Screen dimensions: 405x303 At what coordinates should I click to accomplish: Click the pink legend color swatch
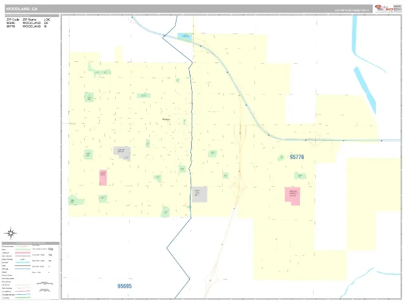pos(23,252)
